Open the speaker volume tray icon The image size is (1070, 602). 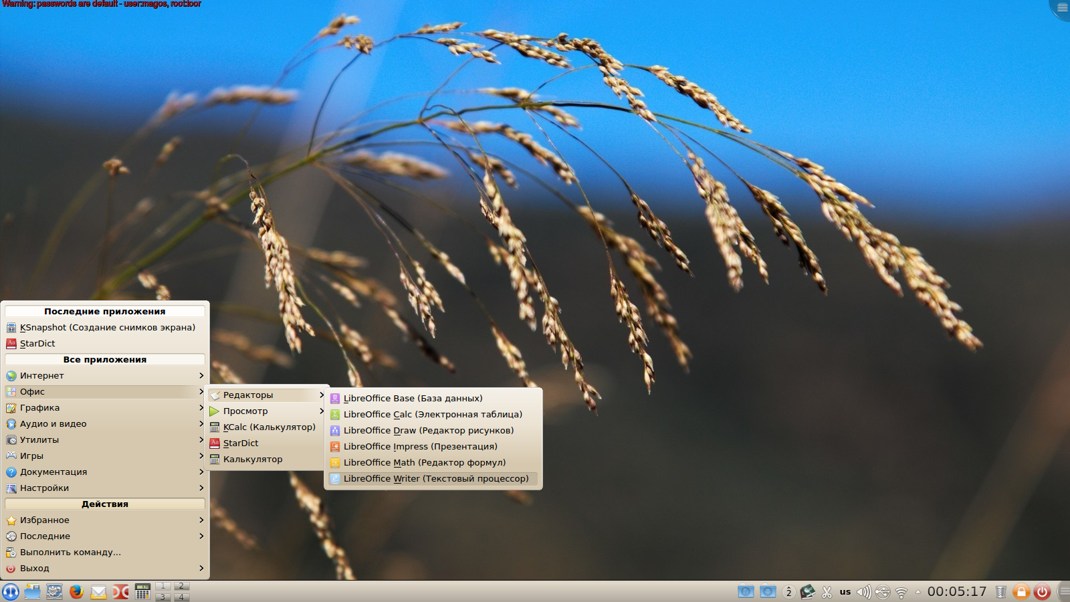tap(864, 592)
